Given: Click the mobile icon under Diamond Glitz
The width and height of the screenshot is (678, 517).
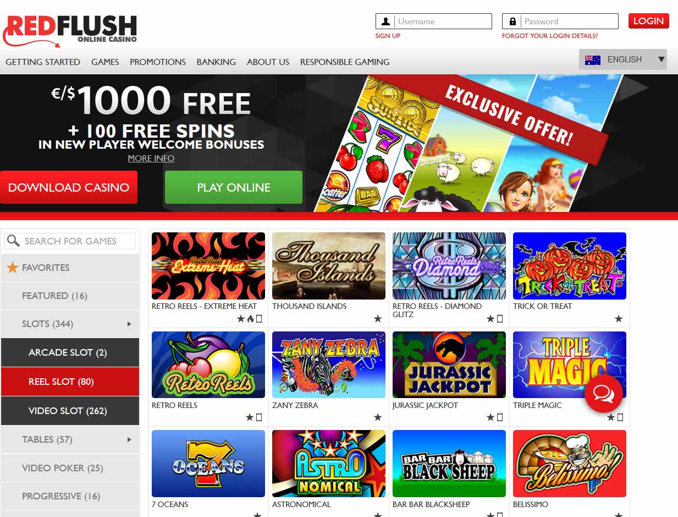Looking at the screenshot, I should (x=500, y=319).
